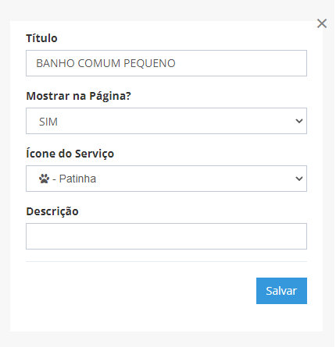The width and height of the screenshot is (336, 347).
Task: Click the divider line above Salvar
Action: [166, 261]
